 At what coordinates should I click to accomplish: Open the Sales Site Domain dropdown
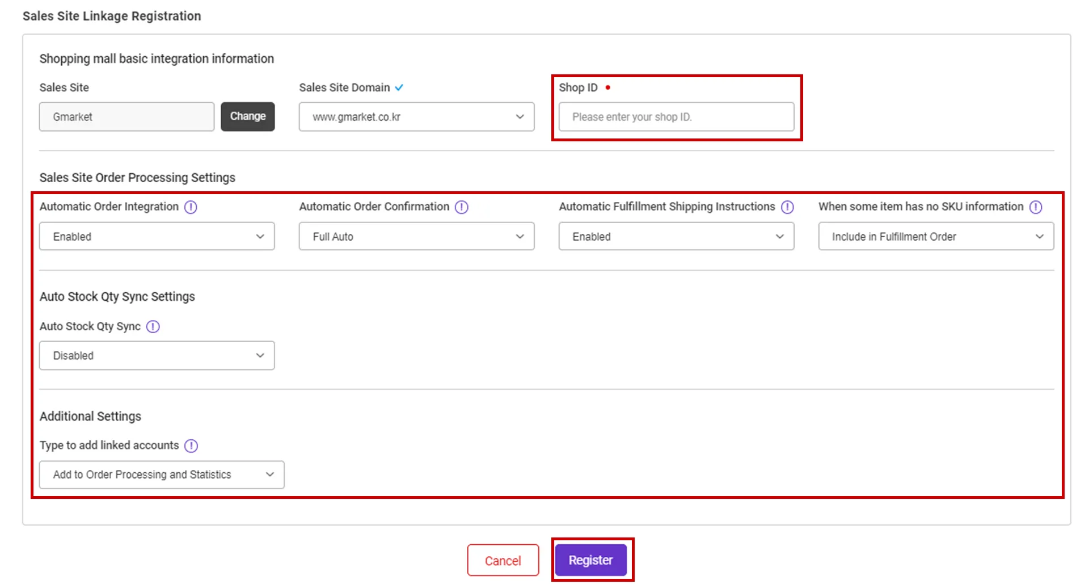click(x=416, y=117)
